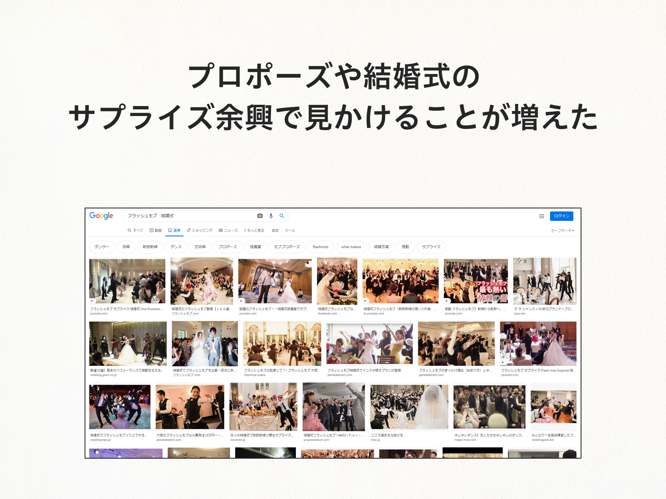
Task: Filter by 余興 chip
Action: point(126,247)
